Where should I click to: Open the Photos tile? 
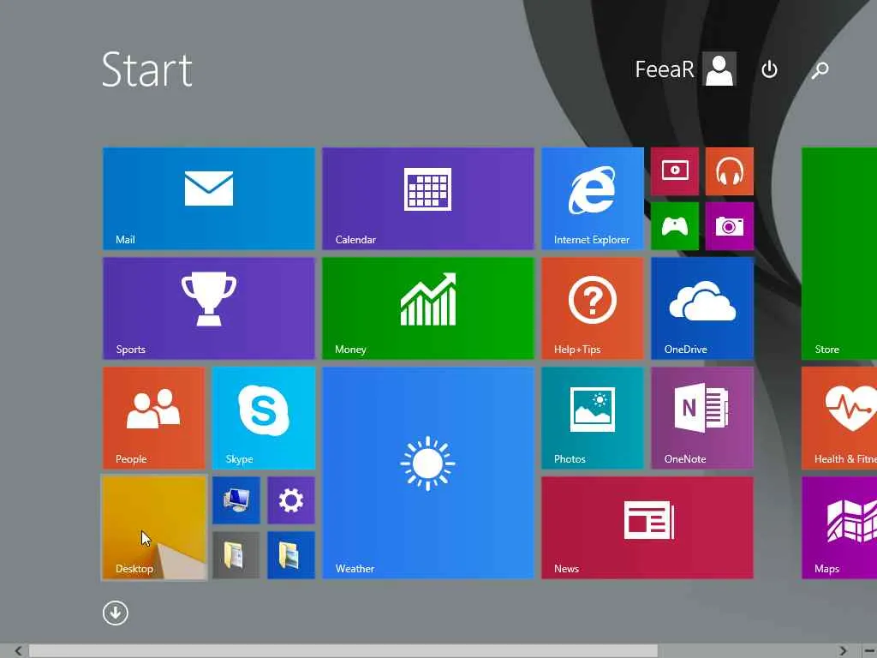tap(593, 418)
